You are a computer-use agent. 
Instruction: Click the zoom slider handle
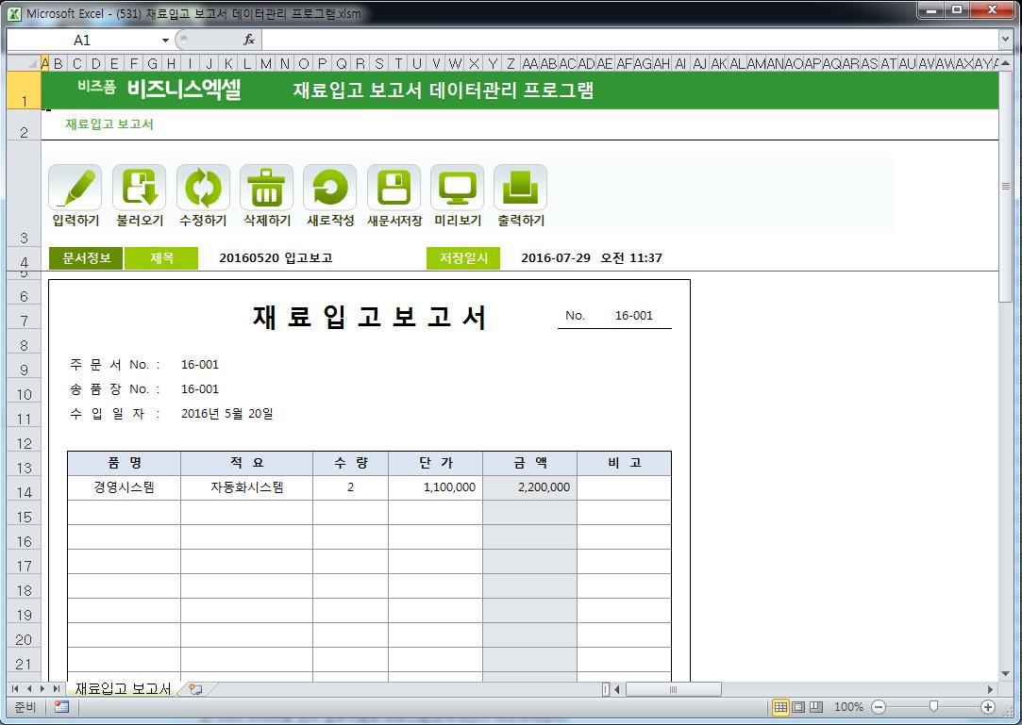933,707
